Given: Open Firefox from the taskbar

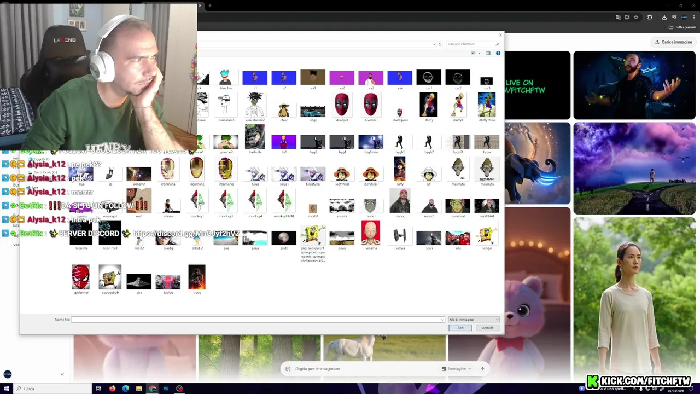Looking at the screenshot, I should 112,389.
